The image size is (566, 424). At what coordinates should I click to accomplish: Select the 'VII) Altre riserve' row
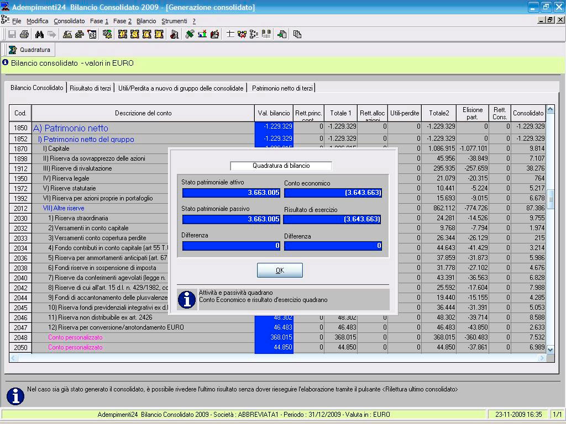click(x=277, y=208)
